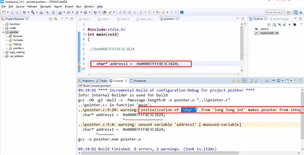Click the Open Type folder icon
This screenshot has width=304, height=155.
click(104, 12)
